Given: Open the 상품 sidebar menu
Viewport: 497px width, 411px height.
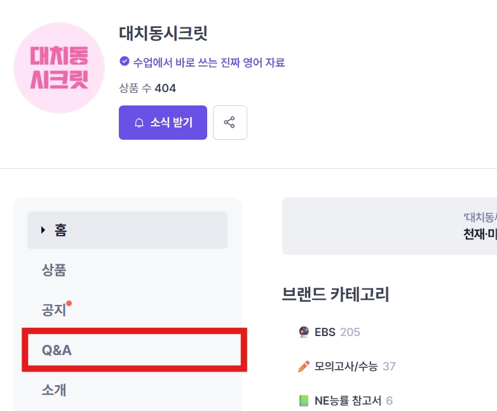Looking at the screenshot, I should click(54, 271).
